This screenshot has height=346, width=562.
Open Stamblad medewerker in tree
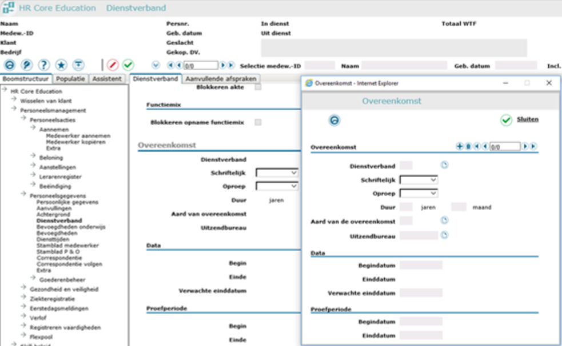coord(67,246)
